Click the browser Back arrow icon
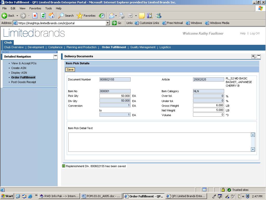The width and height of the screenshot is (266, 200). click(4, 16)
